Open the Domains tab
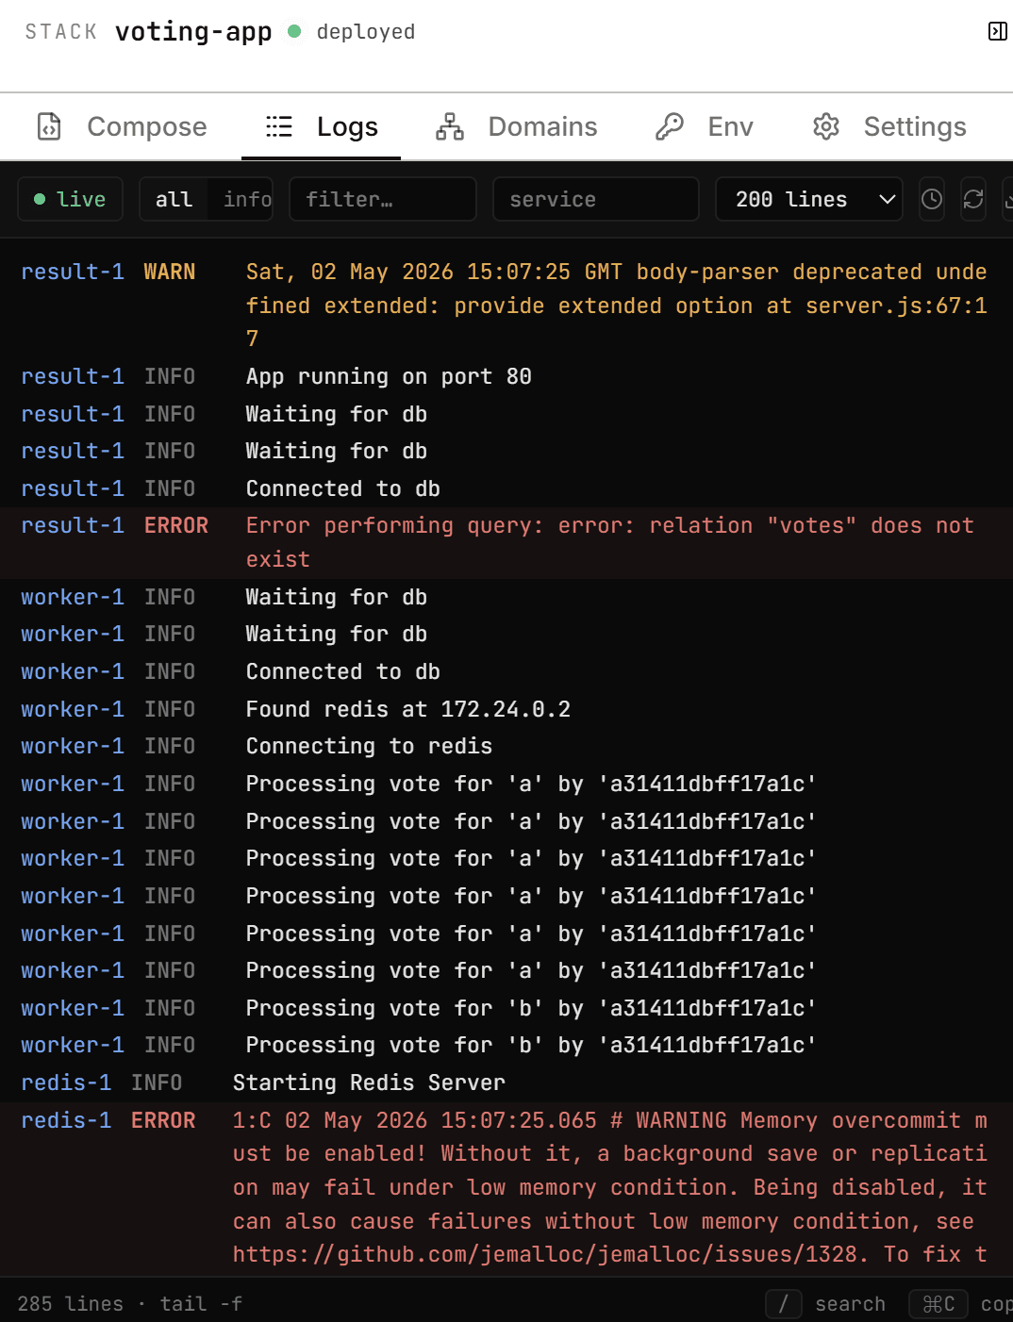This screenshot has width=1013, height=1322. click(516, 126)
